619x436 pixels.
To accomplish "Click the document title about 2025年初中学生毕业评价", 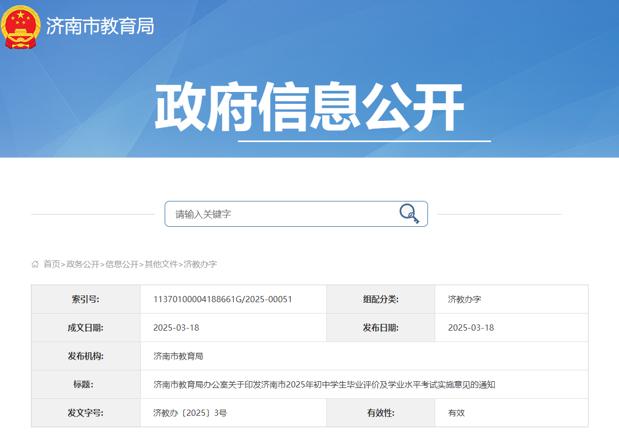I will (x=325, y=385).
